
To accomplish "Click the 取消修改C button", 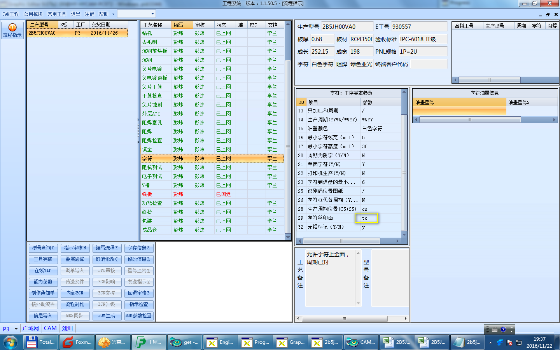I will (107, 259).
